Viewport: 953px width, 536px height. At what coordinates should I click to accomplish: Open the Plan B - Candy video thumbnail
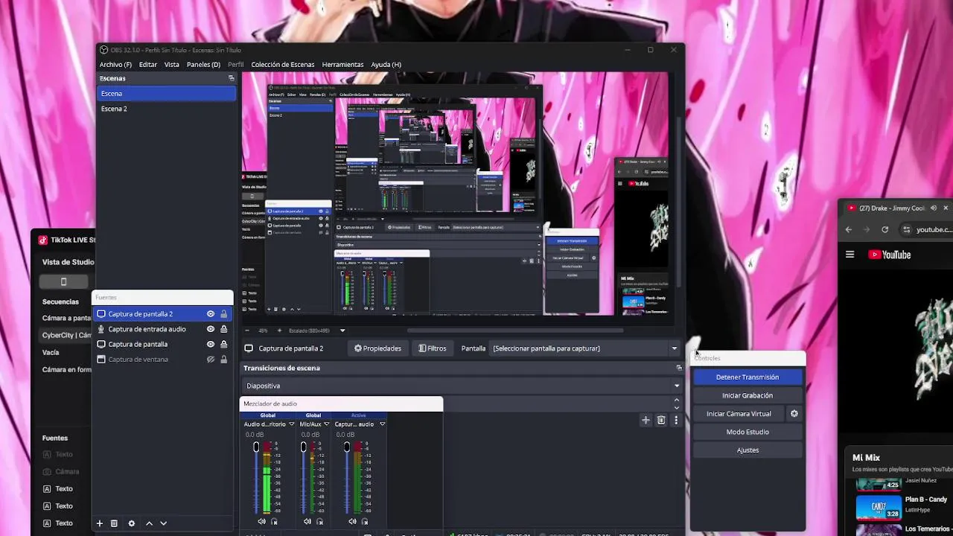[879, 506]
